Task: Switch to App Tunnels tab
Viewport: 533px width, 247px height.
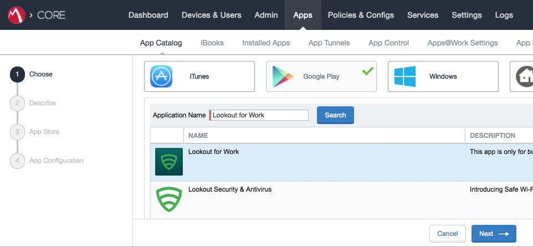Action: coord(329,43)
